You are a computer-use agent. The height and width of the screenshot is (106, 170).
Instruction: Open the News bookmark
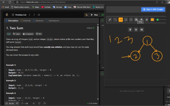pyautogui.click(x=68, y=7)
